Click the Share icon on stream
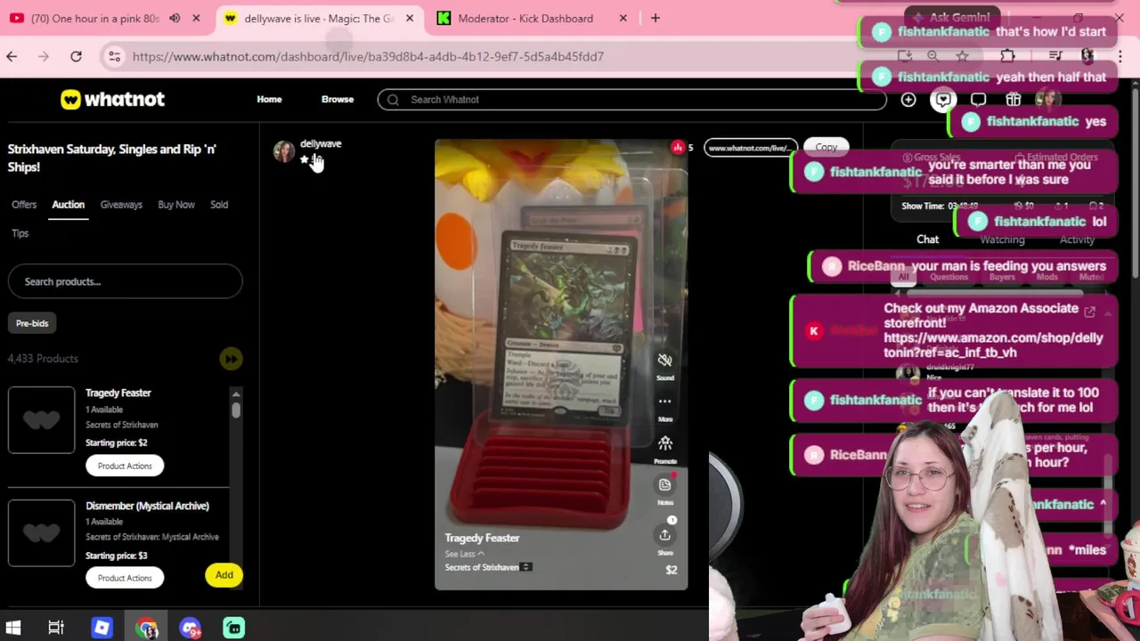Viewport: 1140px width, 641px height. (664, 534)
